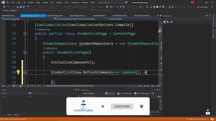Click Add to Source Control
The height and width of the screenshot is (121, 216).
click(197, 119)
